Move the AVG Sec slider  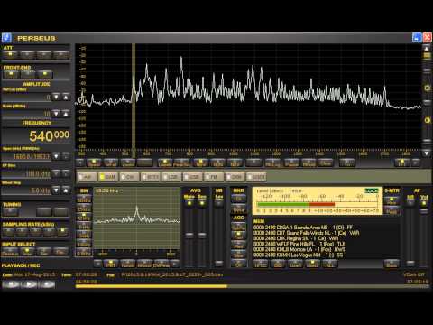[202, 235]
